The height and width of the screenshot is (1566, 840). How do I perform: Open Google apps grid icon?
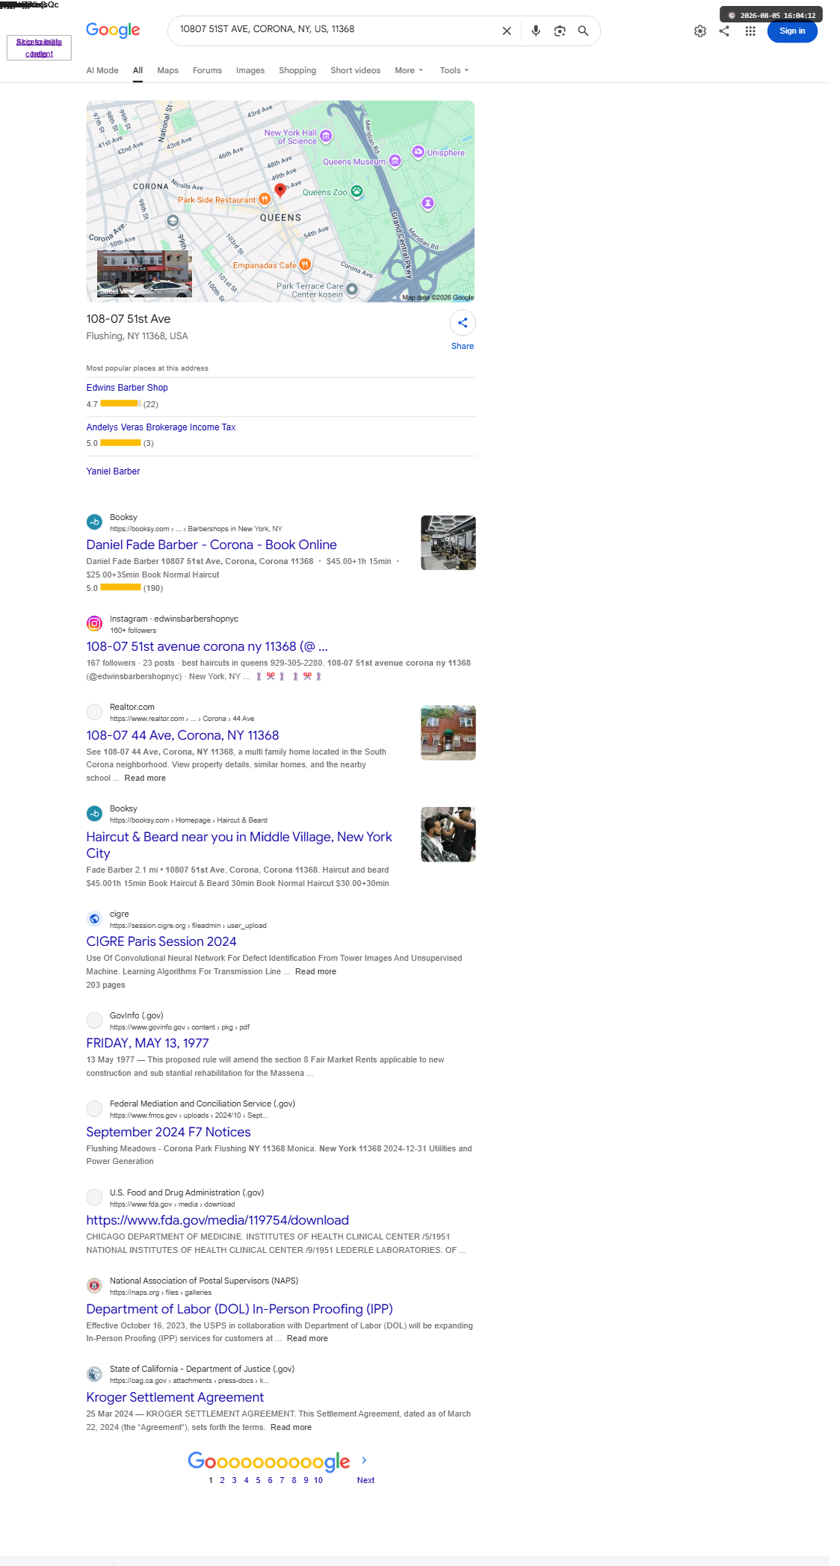click(750, 31)
